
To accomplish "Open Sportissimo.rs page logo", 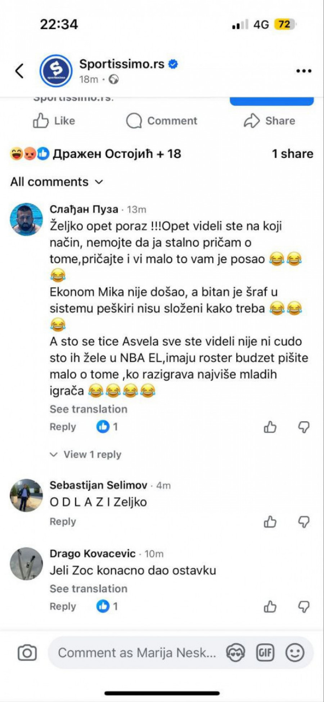I will pyautogui.click(x=56, y=71).
